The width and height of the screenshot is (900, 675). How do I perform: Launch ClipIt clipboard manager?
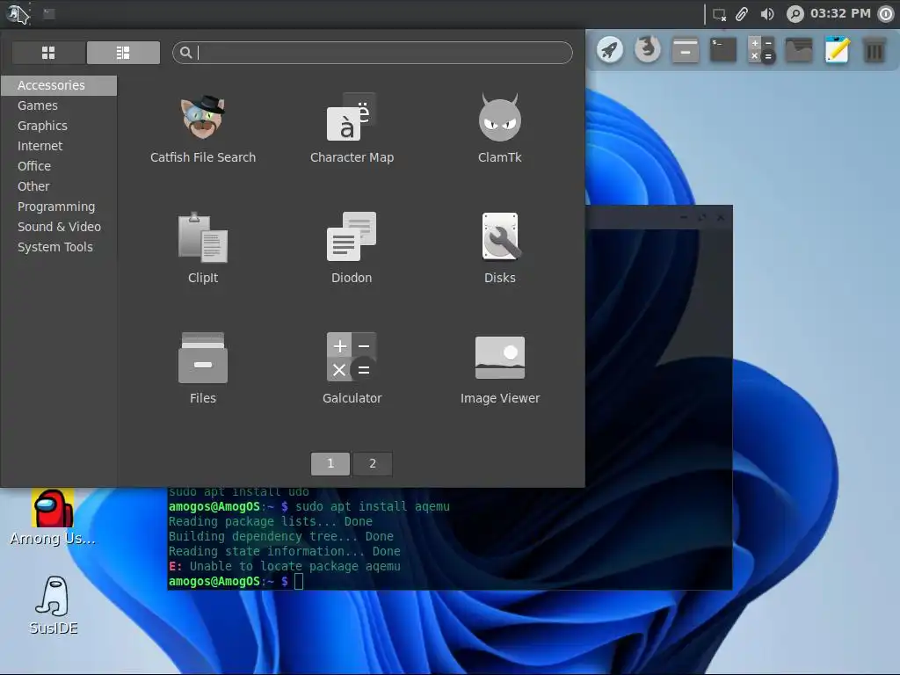[203, 248]
